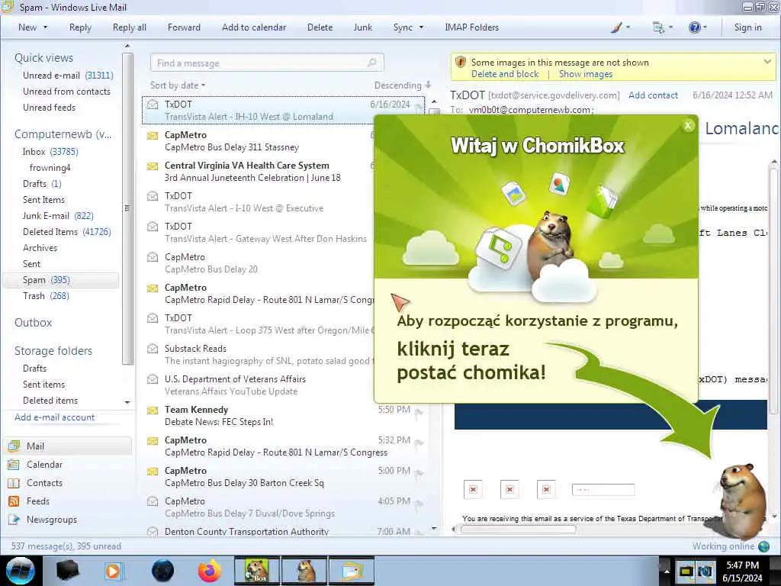Select the U.S. Department of Veterans Affairs message
The height and width of the screenshot is (586, 781).
click(259, 385)
